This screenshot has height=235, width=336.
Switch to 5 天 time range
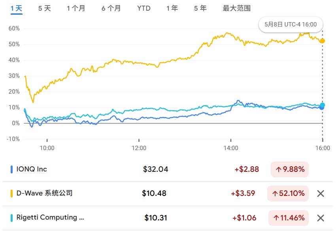(x=45, y=8)
